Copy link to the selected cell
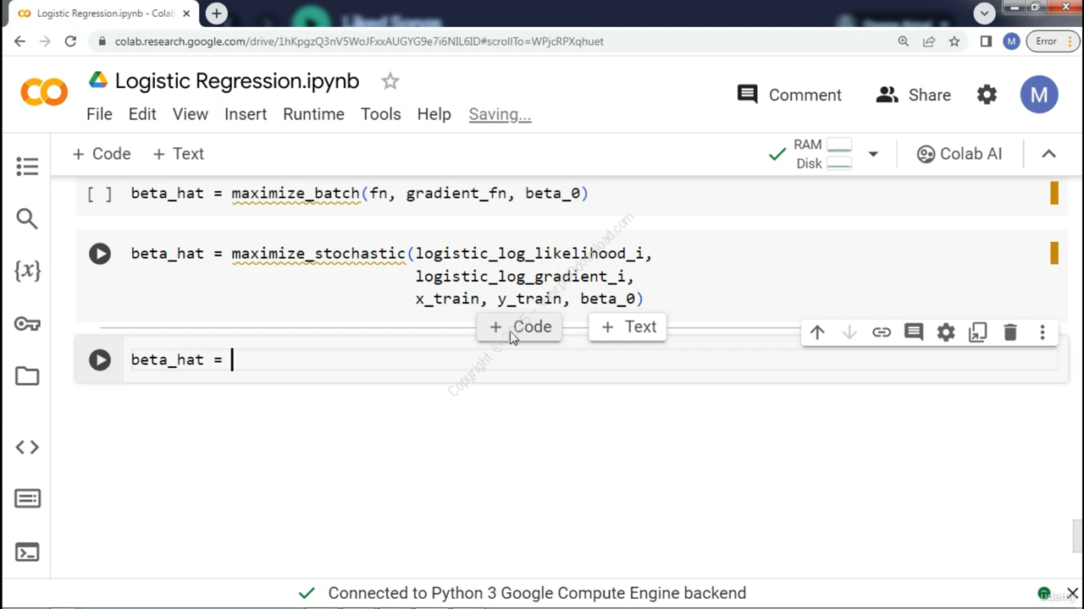Image resolution: width=1084 pixels, height=609 pixels. 882,332
